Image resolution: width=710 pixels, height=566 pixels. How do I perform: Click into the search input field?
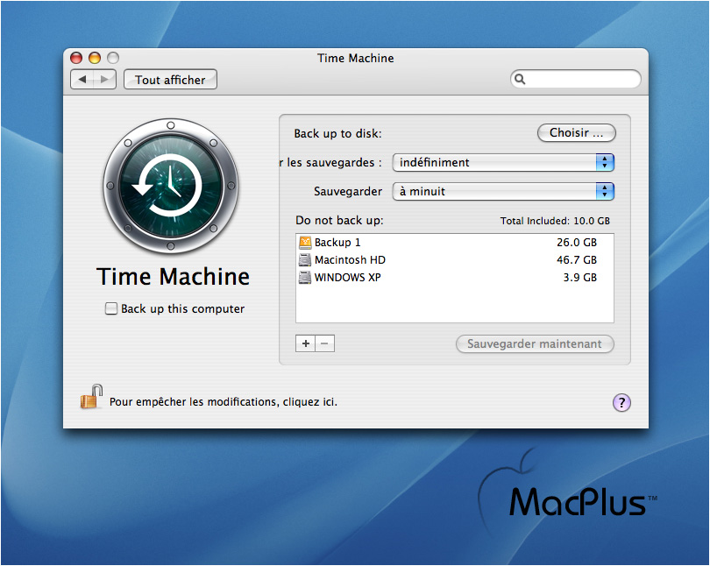click(x=576, y=79)
